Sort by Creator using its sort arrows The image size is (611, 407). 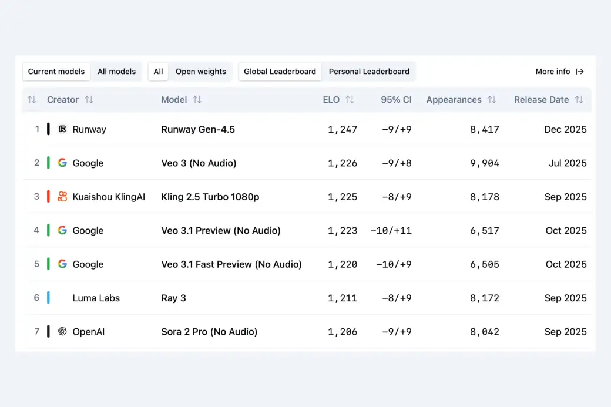click(x=89, y=100)
